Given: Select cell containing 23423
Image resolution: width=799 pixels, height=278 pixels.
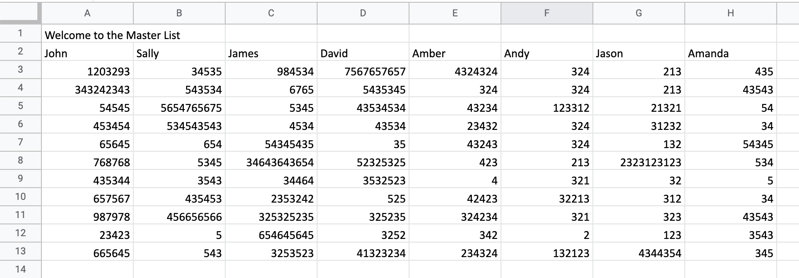Looking at the screenshot, I should (x=87, y=233).
